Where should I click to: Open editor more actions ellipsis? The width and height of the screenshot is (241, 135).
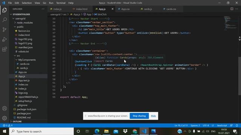coord(237,9)
